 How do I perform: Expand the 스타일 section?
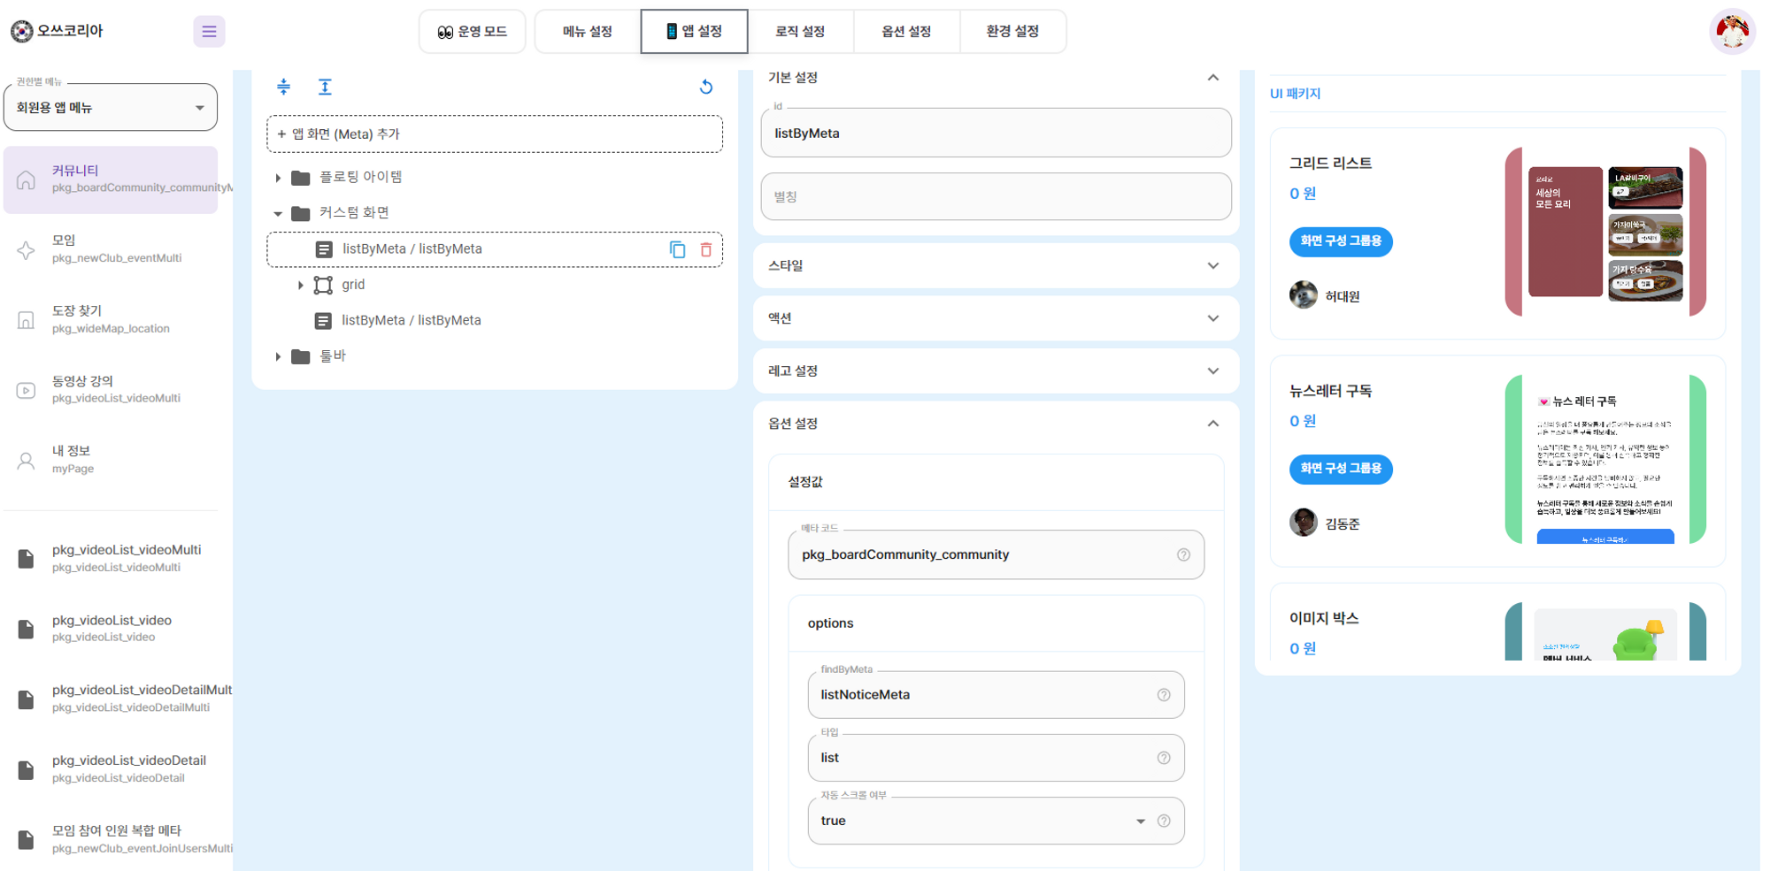996,265
